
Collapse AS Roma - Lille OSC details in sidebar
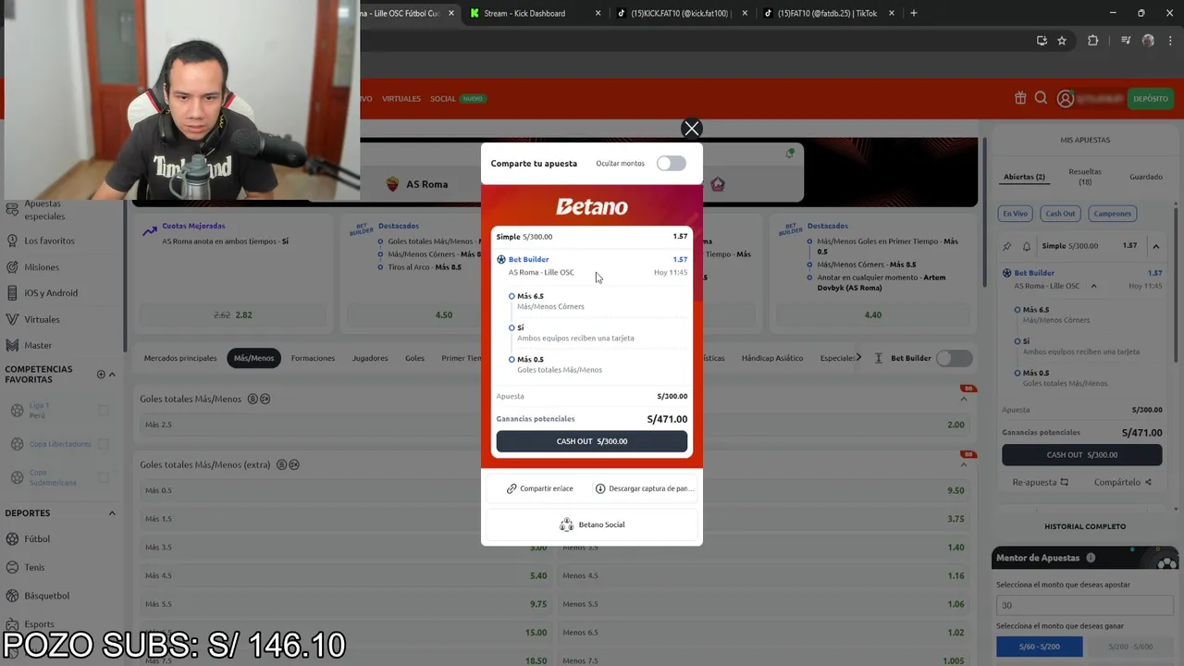point(1093,286)
